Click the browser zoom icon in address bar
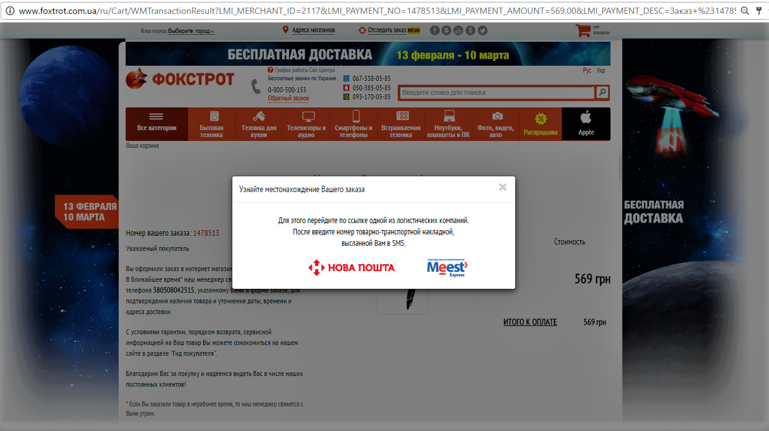 (x=745, y=11)
